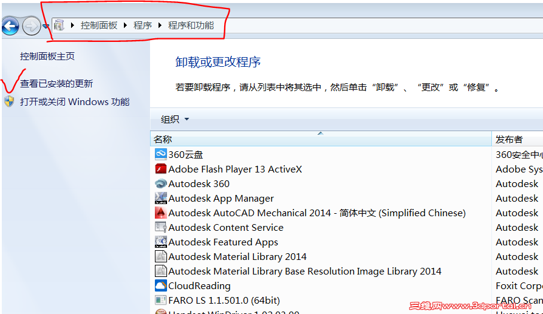Click the Autodesk Featured Apps icon
Image resolution: width=543 pixels, height=314 pixels.
point(161,242)
